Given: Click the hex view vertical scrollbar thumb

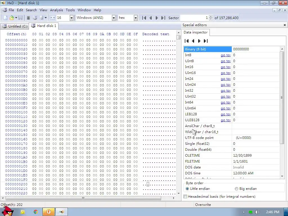Looking at the screenshot, I should 178,37.
